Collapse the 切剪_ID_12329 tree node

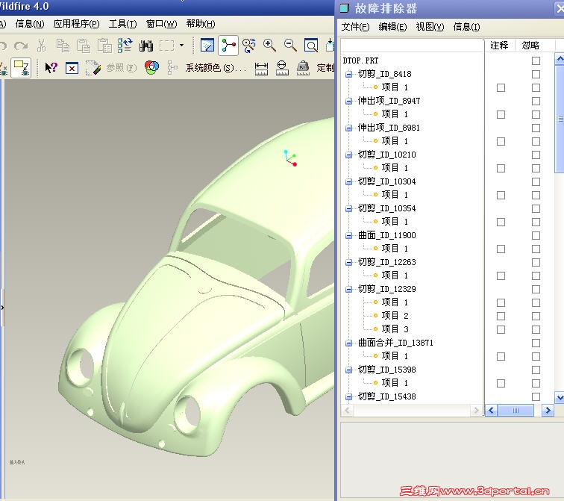(x=349, y=289)
